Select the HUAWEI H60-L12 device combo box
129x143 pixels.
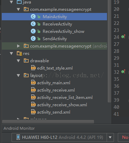click(63, 137)
